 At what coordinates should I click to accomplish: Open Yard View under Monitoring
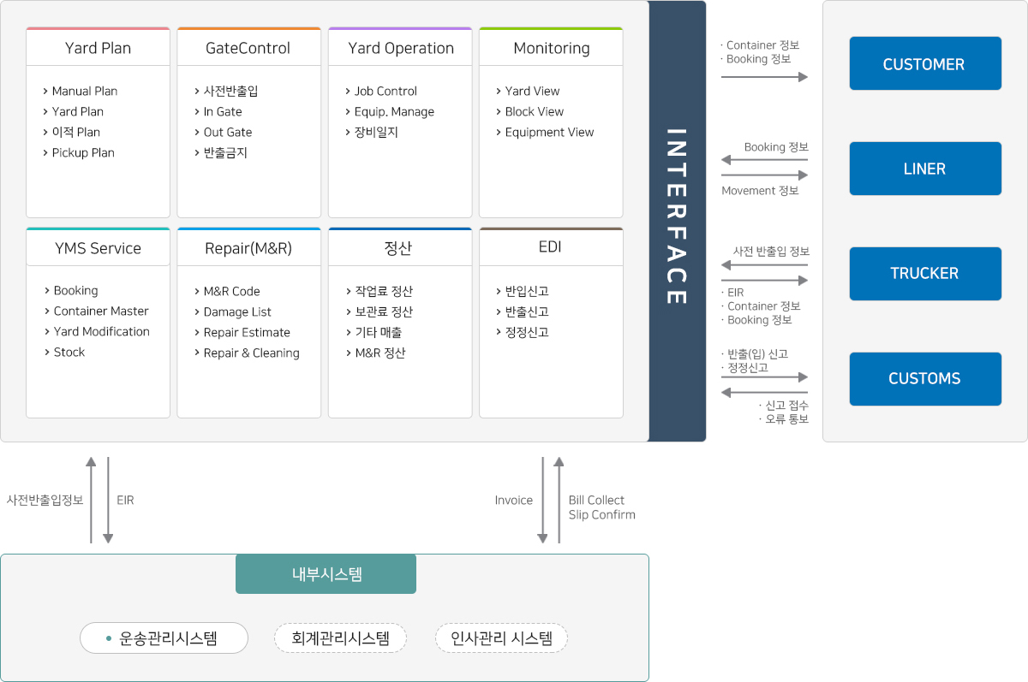pyautogui.click(x=531, y=91)
